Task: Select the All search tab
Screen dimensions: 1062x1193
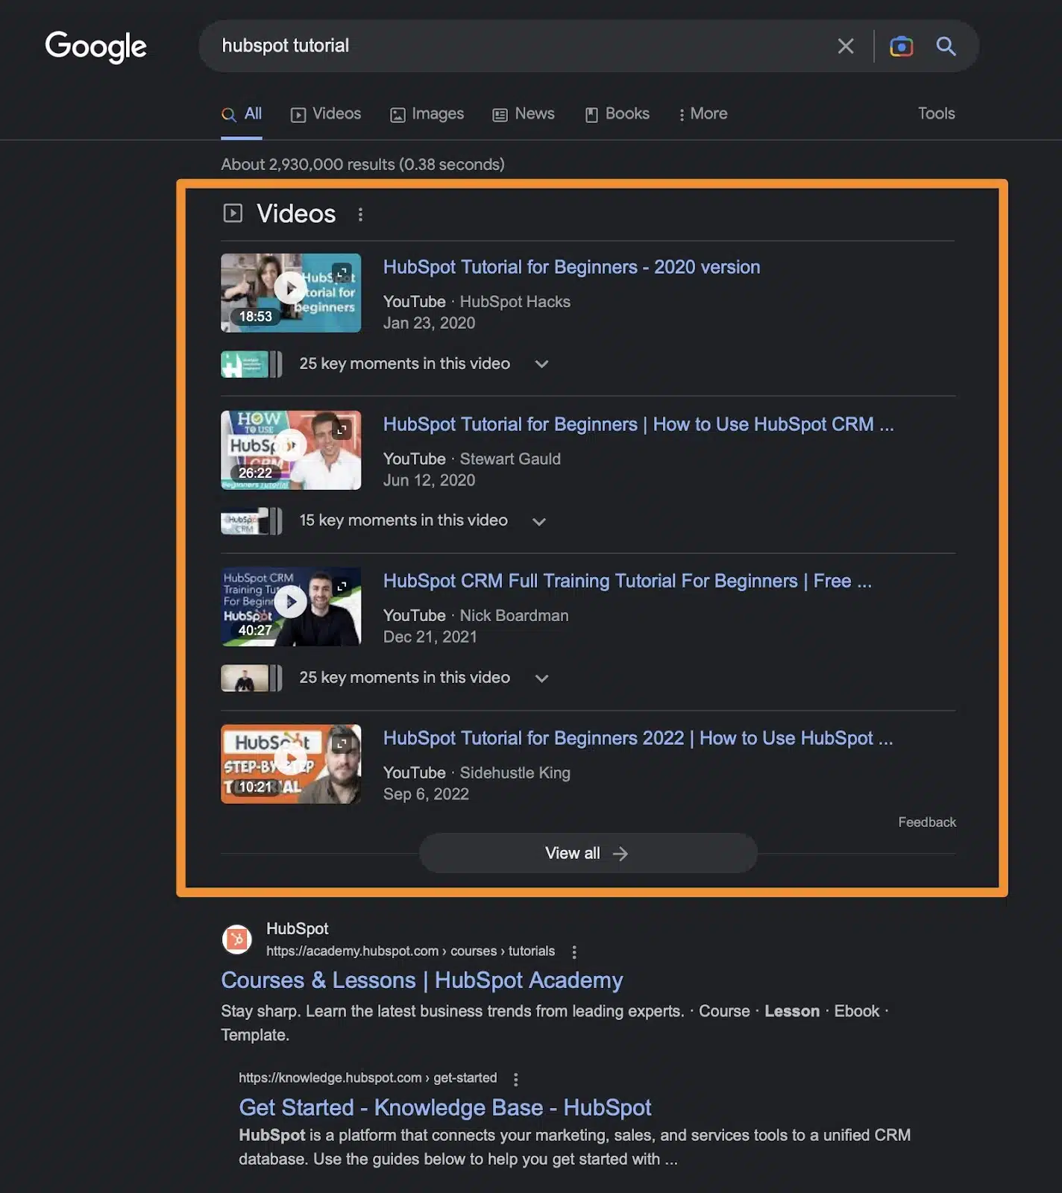Action: 242,114
